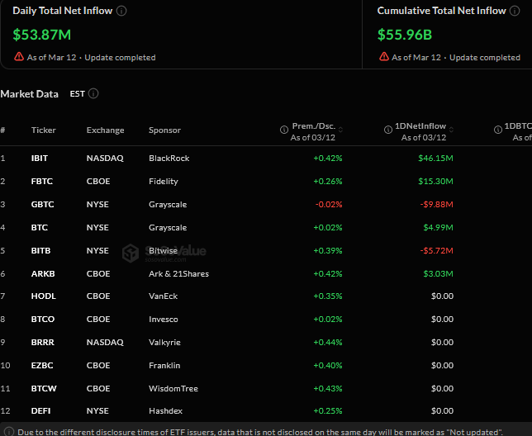The height and width of the screenshot is (436, 532).
Task: Sort table by 1DNetInflow arrows
Action: pyautogui.click(x=451, y=130)
